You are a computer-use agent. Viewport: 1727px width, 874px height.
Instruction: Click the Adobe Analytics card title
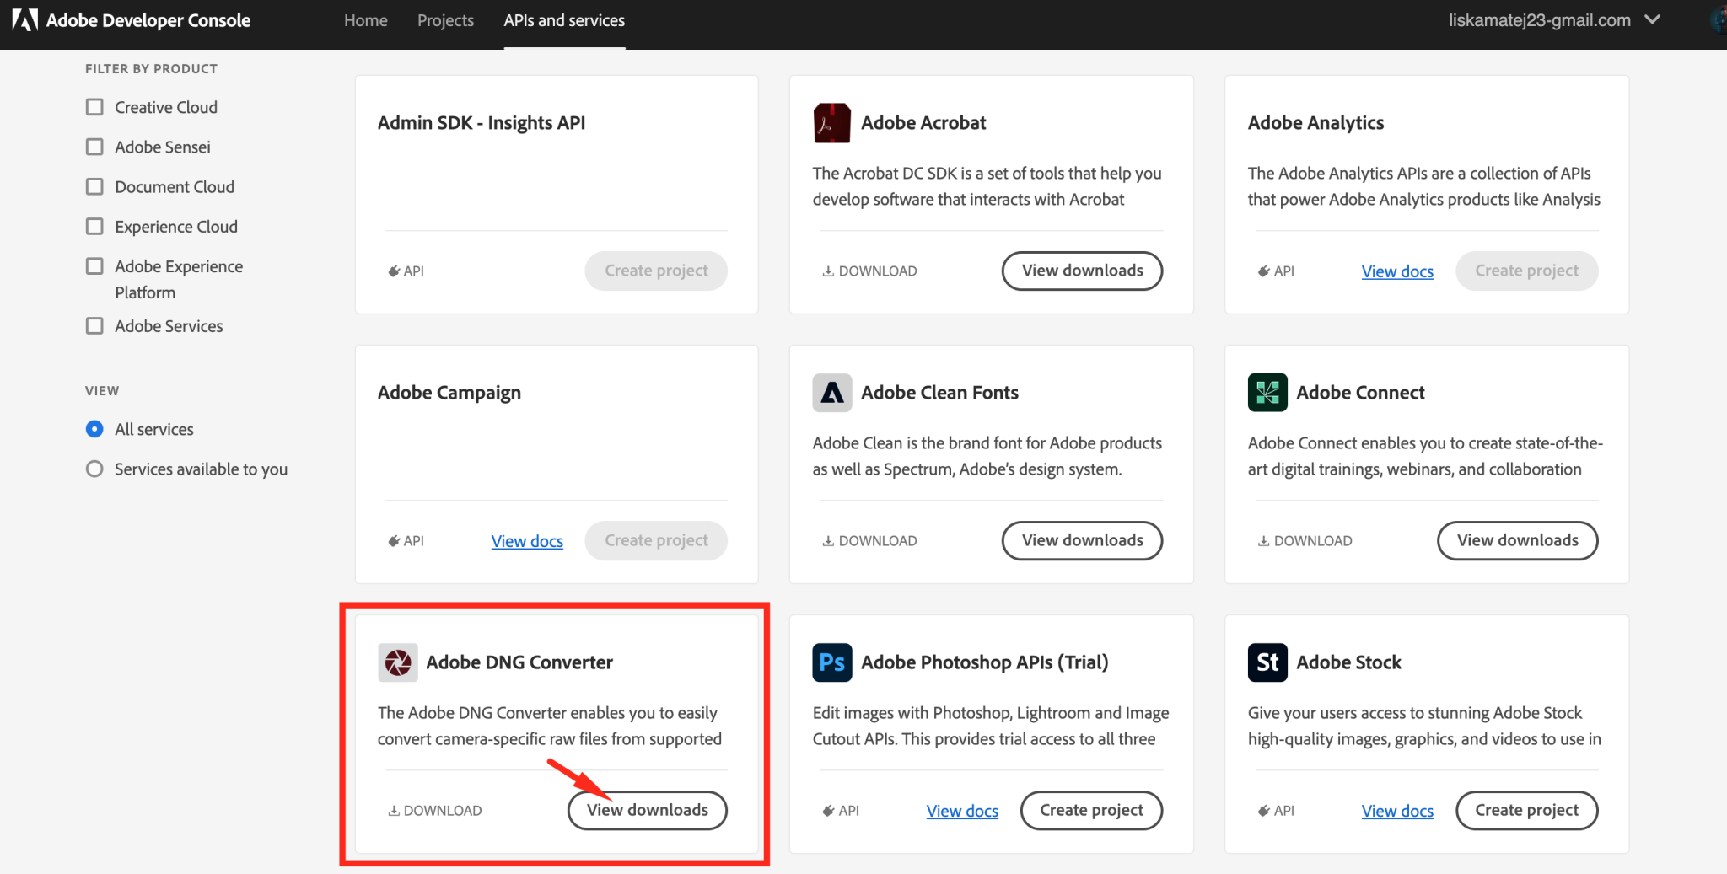1315,123
